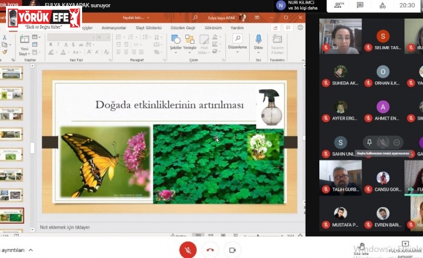The width and height of the screenshot is (423, 258).
Task: Open the 'Yardım' ribbon tab
Action: coord(237,28)
